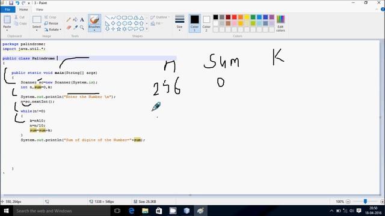Click the zoom out minus button

tap(348, 202)
